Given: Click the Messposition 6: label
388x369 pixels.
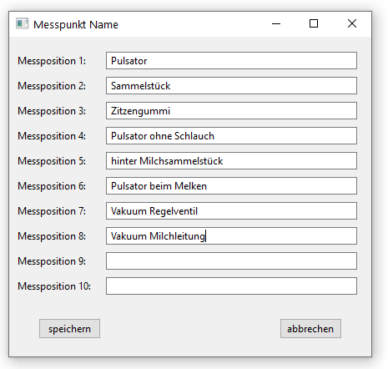Looking at the screenshot, I should click(52, 186).
